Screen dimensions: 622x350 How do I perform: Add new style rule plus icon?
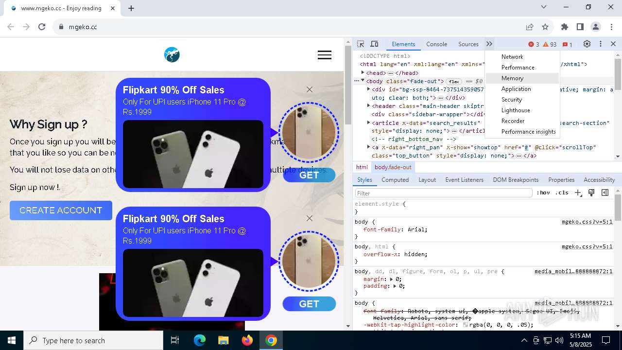point(578,193)
